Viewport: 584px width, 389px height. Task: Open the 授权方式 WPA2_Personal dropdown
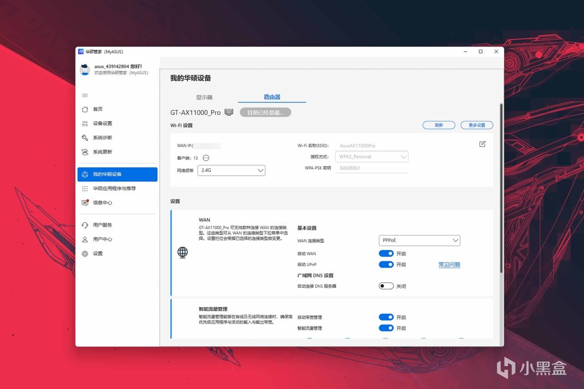click(x=371, y=156)
